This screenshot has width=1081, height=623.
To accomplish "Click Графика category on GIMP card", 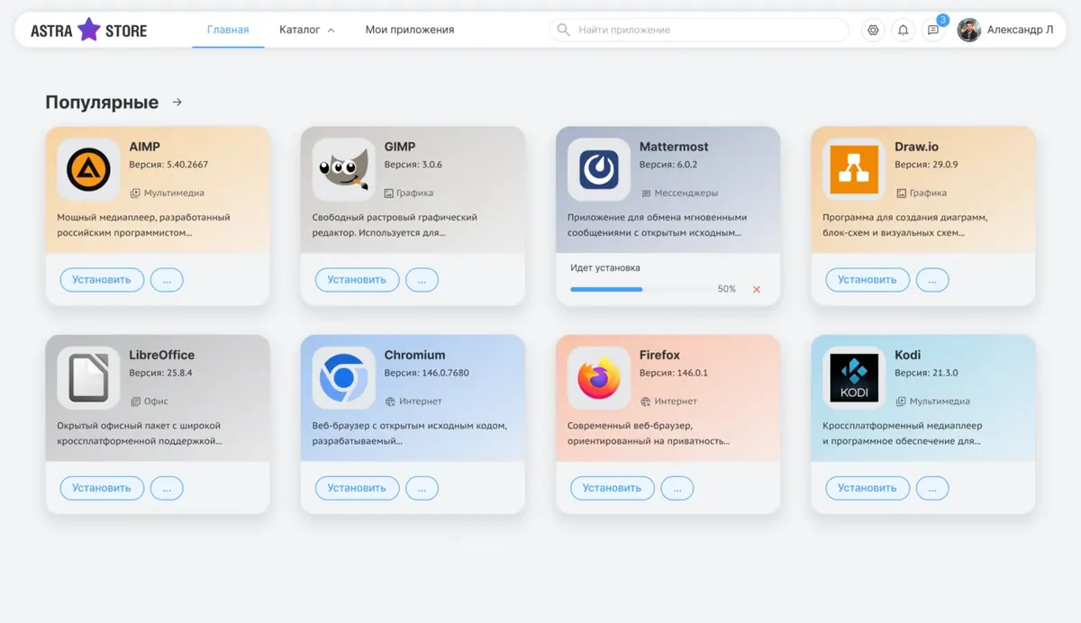I will pyautogui.click(x=408, y=193).
